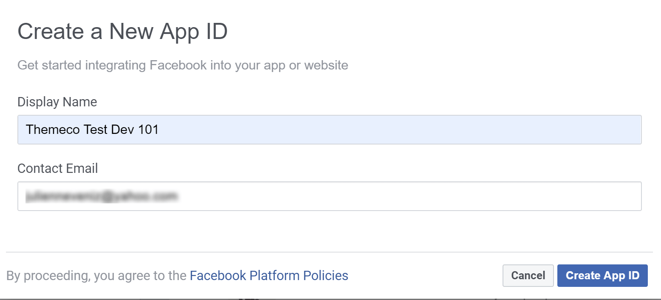
Task: Click the text 'Themeco Test Dev 101'
Action: tap(92, 130)
